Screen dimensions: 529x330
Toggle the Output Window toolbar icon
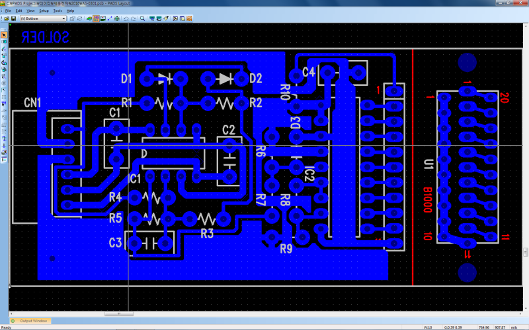coord(175,18)
